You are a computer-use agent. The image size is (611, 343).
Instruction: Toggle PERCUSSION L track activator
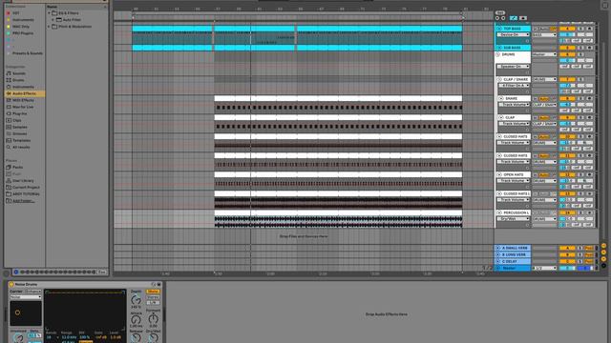coord(567,213)
